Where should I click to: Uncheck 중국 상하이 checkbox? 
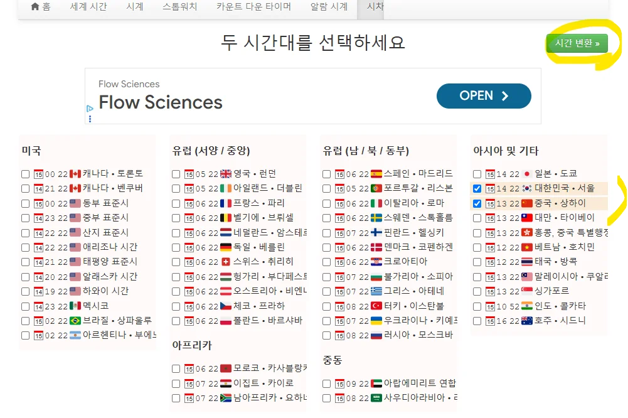(477, 203)
